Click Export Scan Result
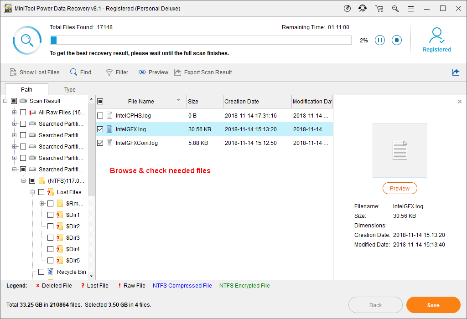This screenshot has width=467, height=319. click(x=203, y=72)
